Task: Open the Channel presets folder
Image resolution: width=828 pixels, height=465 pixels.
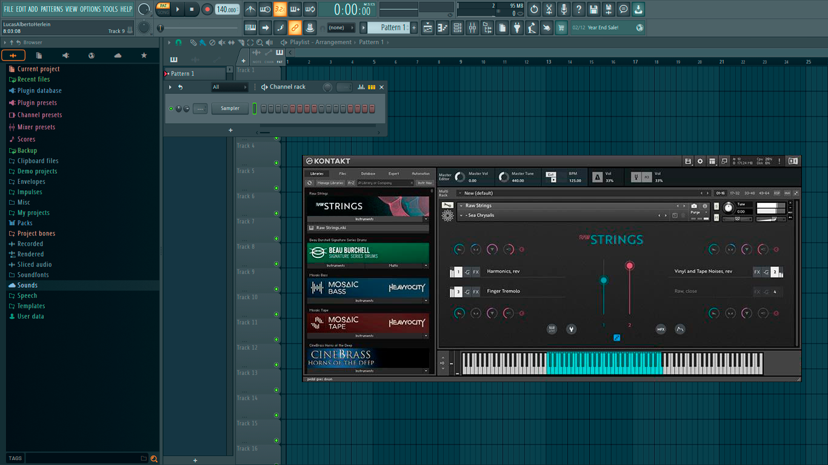Action: coord(39,115)
